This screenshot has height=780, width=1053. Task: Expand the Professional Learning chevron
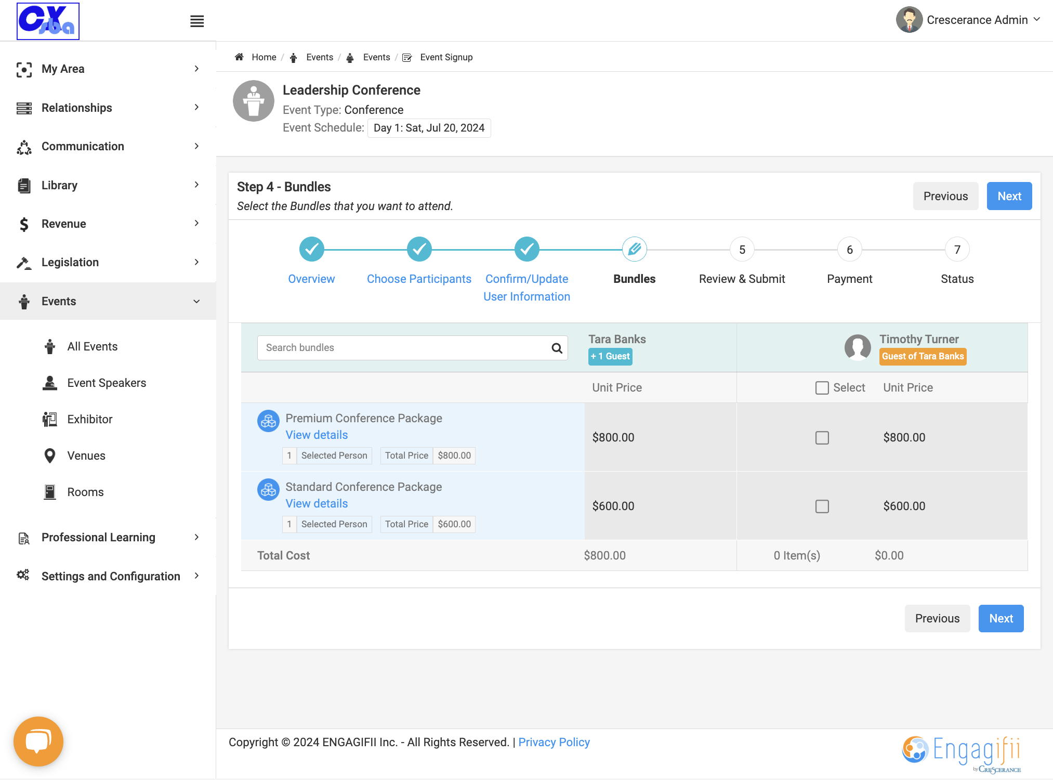coord(196,537)
